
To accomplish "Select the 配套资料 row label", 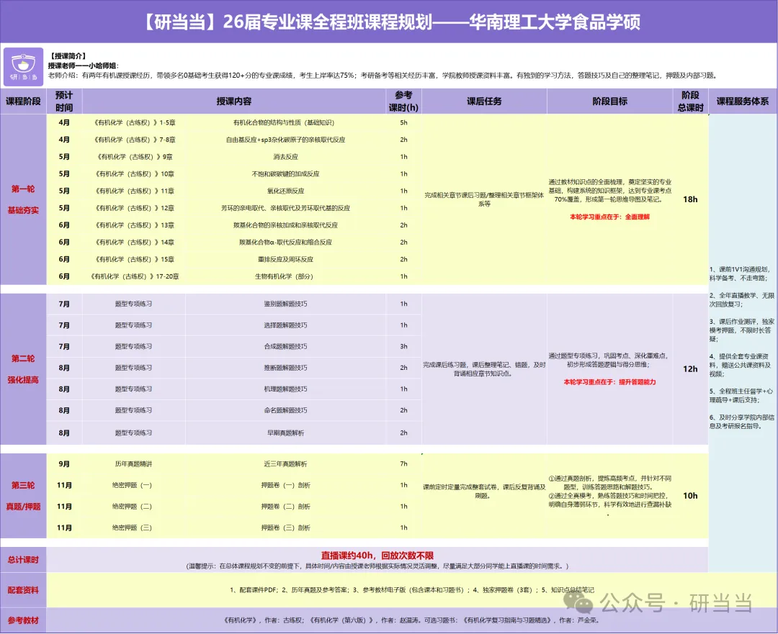I will 23,590.
